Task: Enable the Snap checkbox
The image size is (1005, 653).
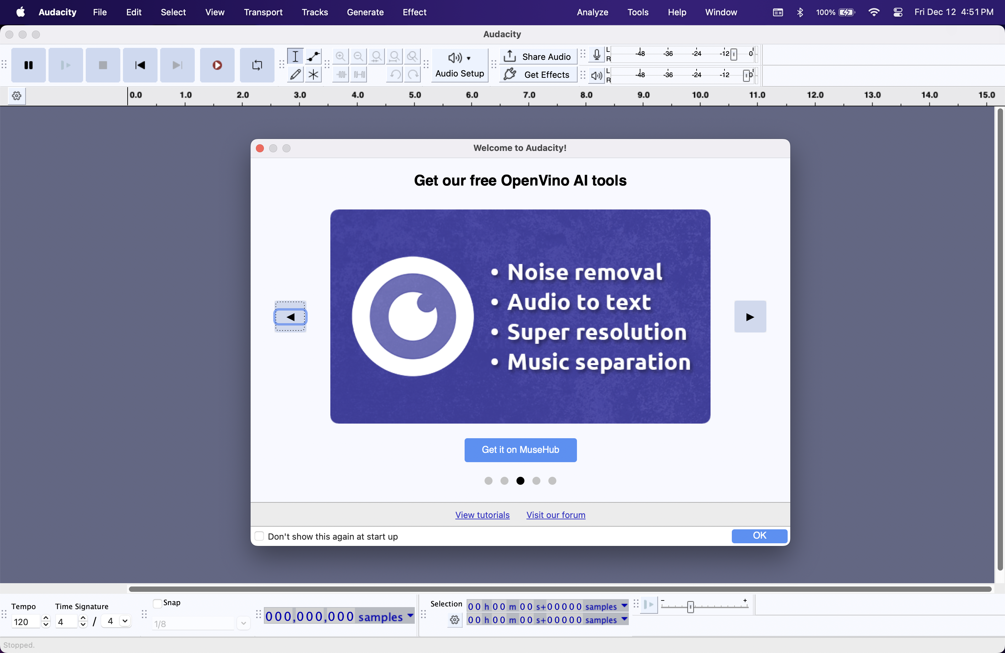Action: tap(157, 603)
